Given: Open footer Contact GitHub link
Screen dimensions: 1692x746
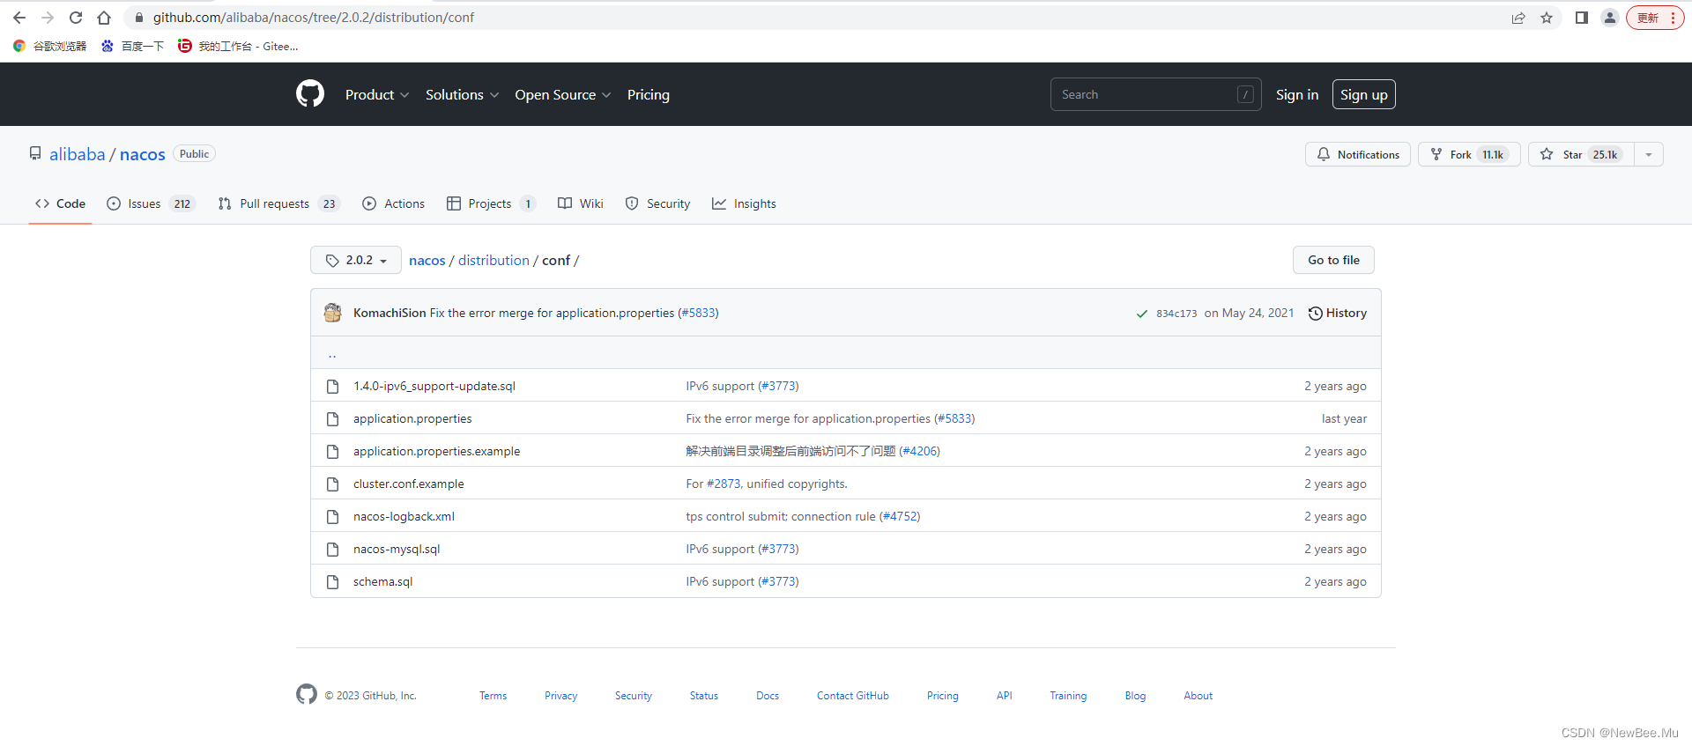Looking at the screenshot, I should [x=853, y=696].
